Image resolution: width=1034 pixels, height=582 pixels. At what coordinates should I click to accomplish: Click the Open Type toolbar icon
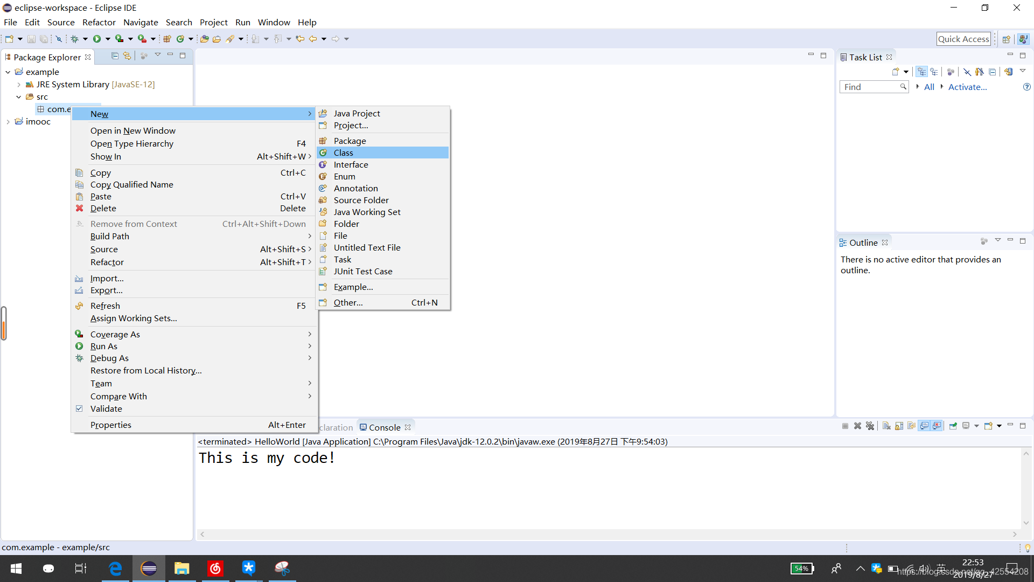204,39
